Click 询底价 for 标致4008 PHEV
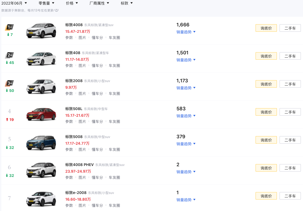The height and width of the screenshot is (211, 303). (x=266, y=168)
